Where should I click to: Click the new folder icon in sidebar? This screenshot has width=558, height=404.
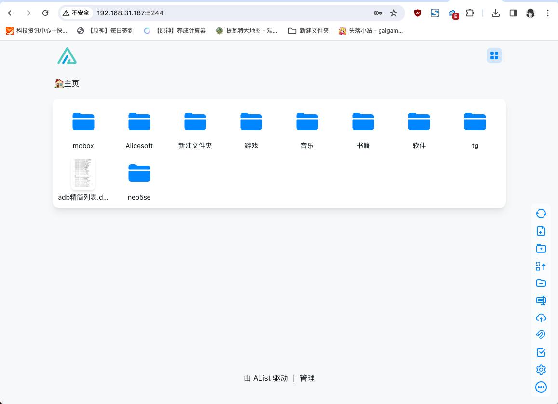pos(541,248)
